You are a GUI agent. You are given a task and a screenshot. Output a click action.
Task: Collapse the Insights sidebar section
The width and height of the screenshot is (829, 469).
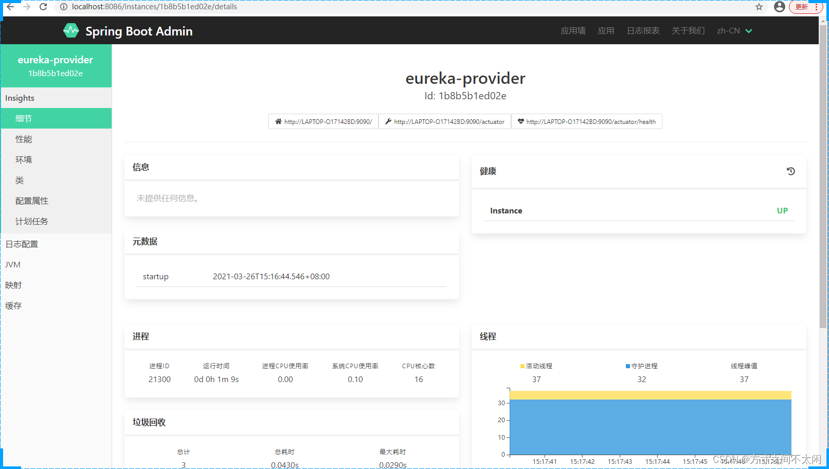pyautogui.click(x=56, y=98)
